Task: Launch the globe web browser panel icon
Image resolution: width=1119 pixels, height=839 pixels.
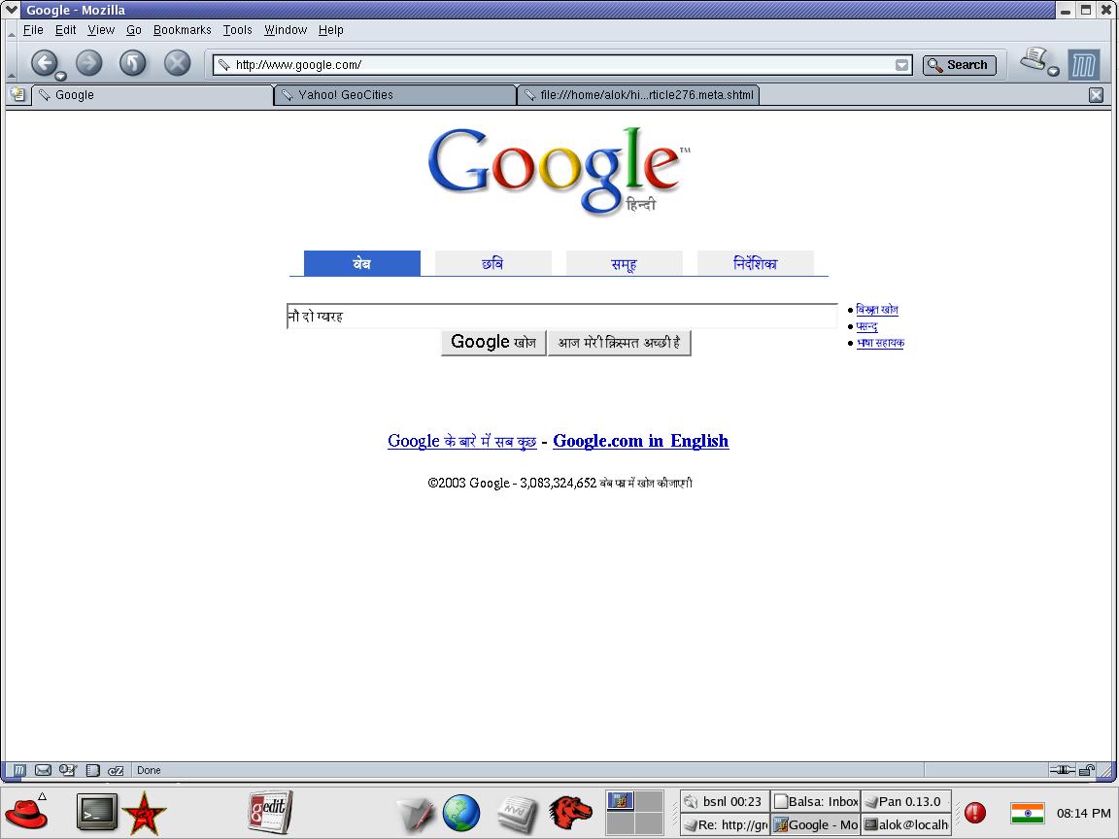Action: (x=461, y=814)
